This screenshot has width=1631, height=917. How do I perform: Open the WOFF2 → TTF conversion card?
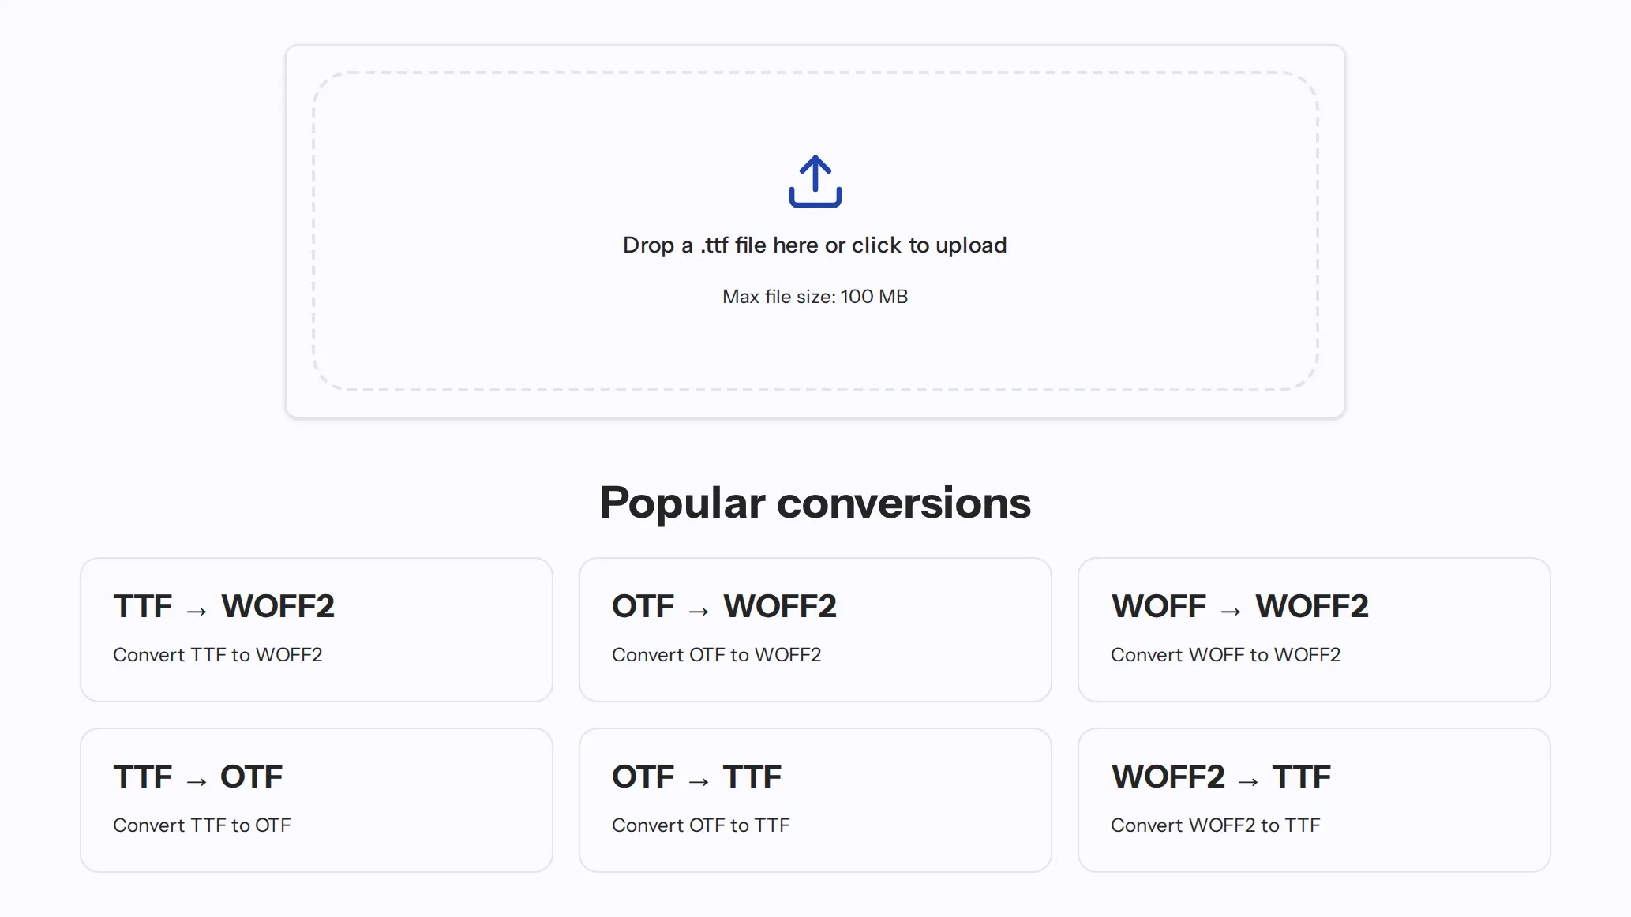point(1314,800)
